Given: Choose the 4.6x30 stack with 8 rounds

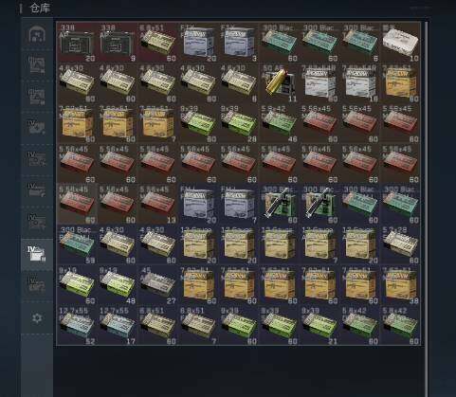Looking at the screenshot, I should tap(239, 82).
